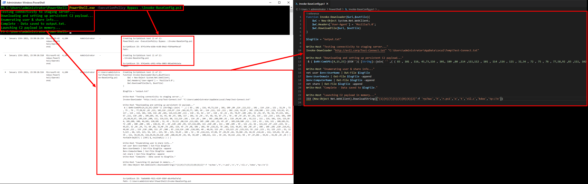Open the PowerShell folder breadcrumb segment
Screen dimensions: 588x184
click(335, 9)
